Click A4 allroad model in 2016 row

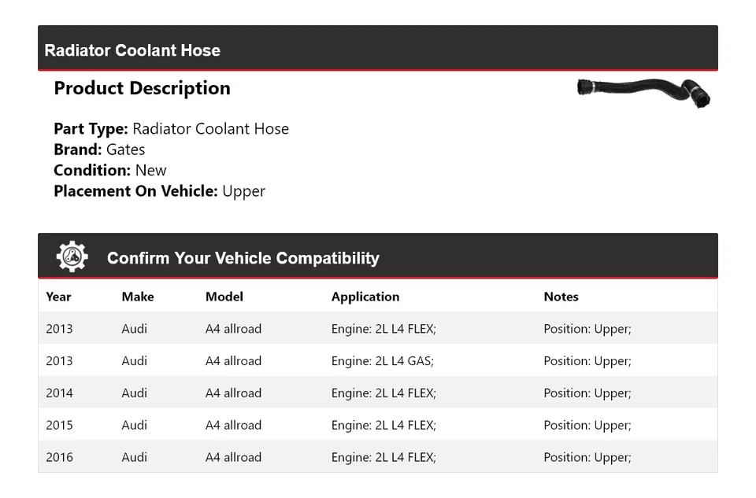[x=233, y=458]
